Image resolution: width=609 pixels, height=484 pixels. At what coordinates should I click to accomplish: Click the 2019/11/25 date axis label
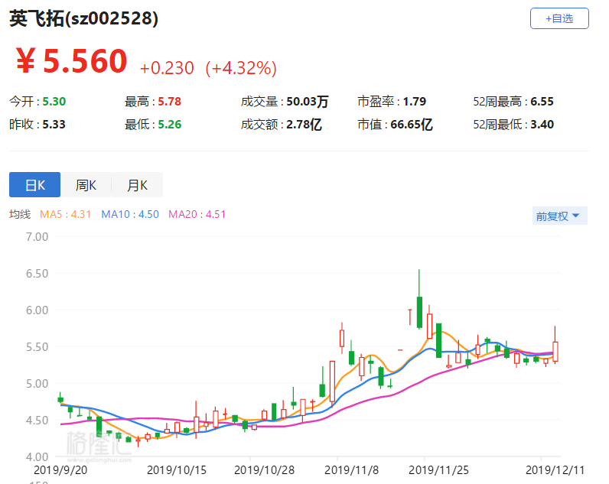tap(438, 470)
